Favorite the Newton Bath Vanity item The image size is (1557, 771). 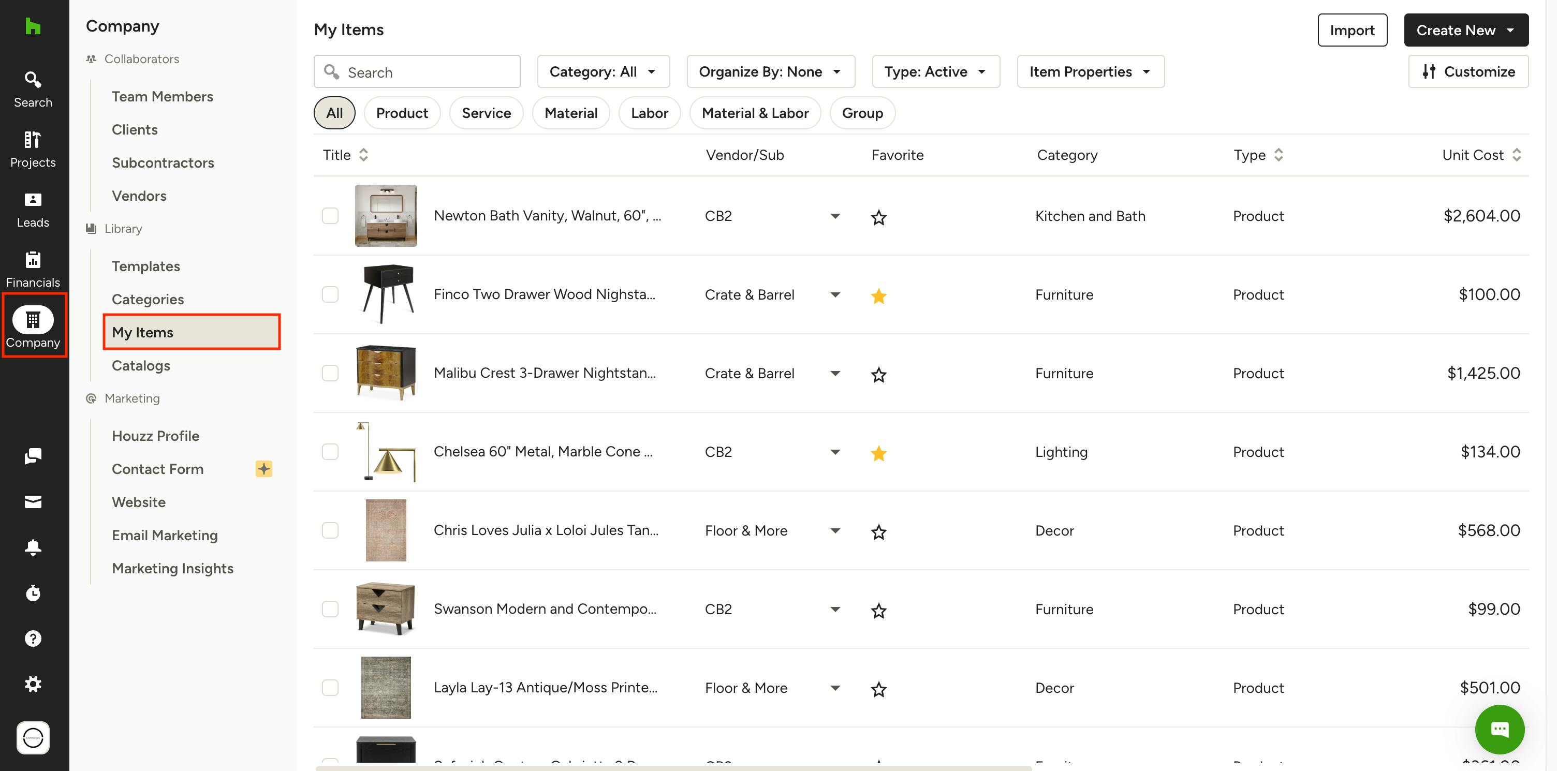coord(878,217)
